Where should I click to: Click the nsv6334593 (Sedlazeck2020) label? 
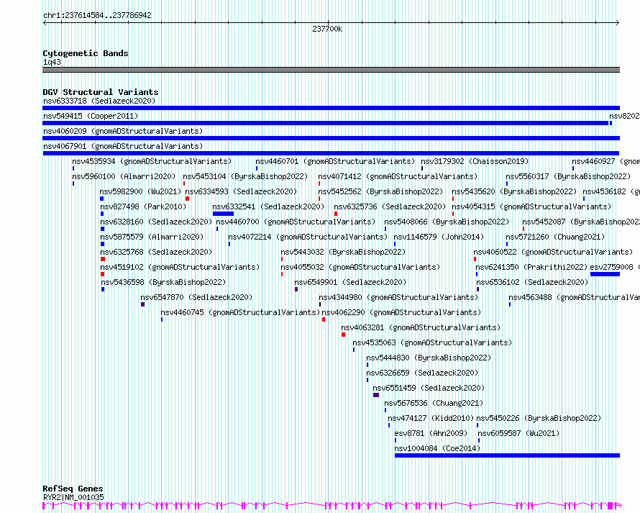[x=241, y=191]
